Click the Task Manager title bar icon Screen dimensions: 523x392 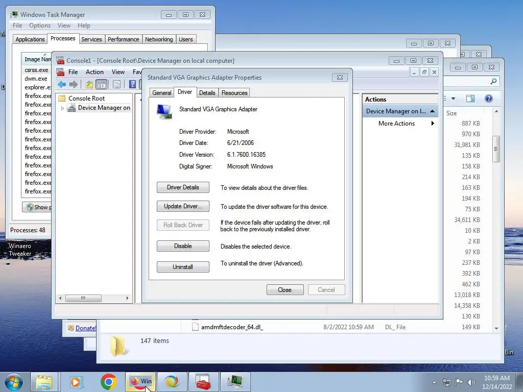(x=14, y=14)
